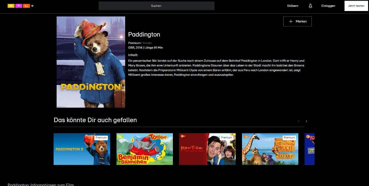Viewport: 369px width, 186px height.
Task: Open the RTL+ logo home link
Action: (21, 6)
